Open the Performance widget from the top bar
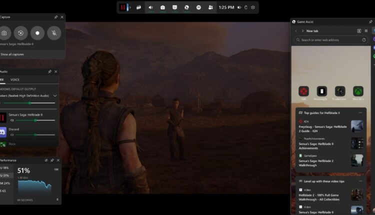Screen dimensions: 375x215 pos(174,7)
